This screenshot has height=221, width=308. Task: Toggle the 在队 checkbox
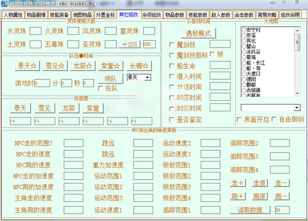(101, 88)
